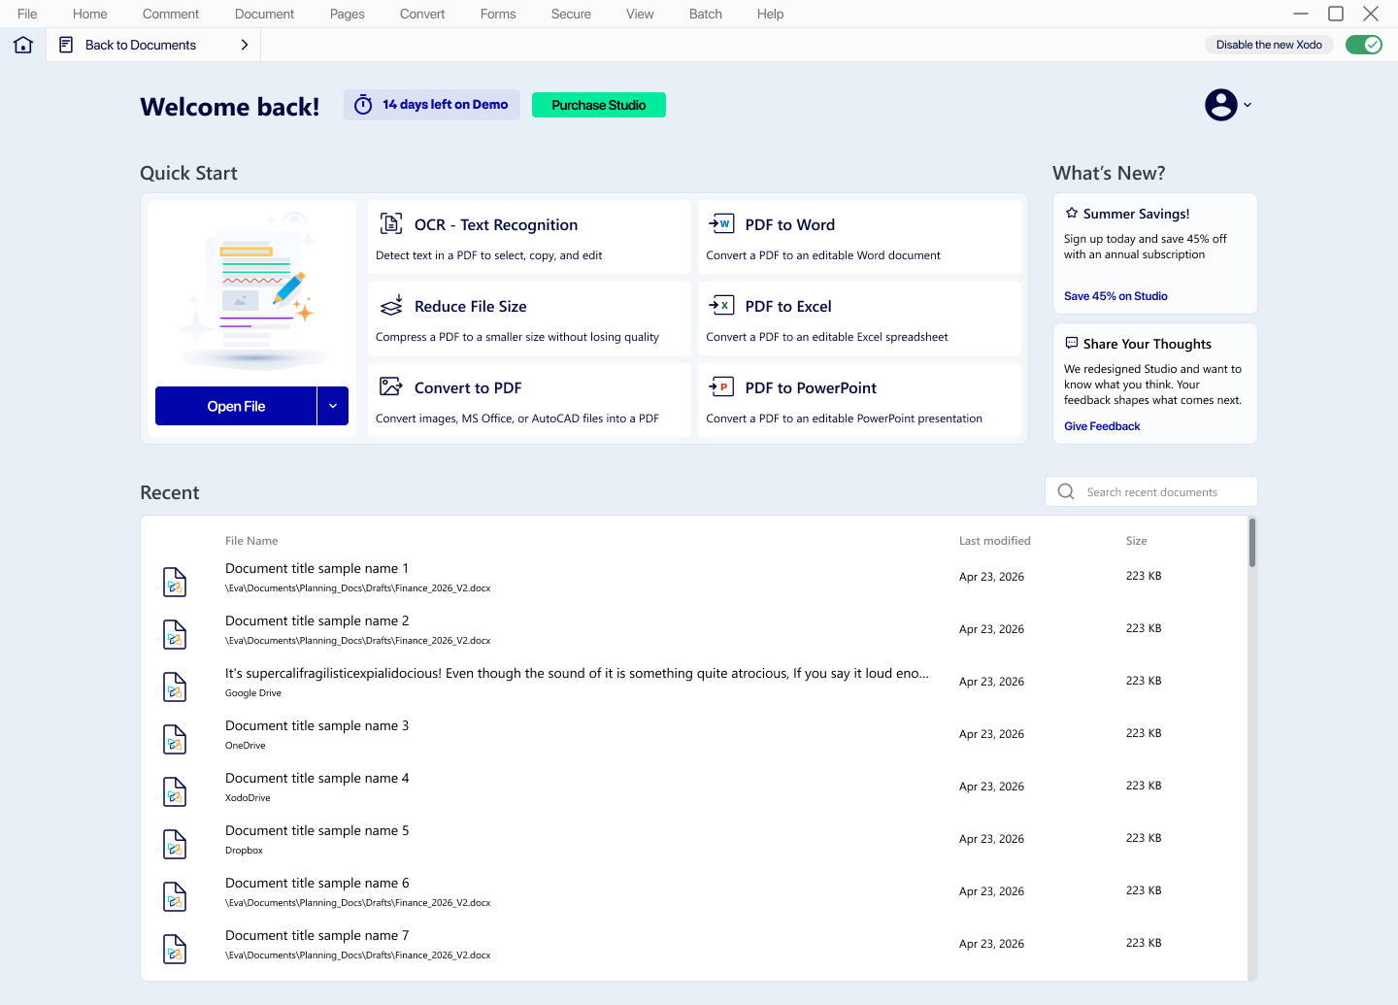Image resolution: width=1398 pixels, height=1005 pixels.
Task: Click file icon for Document title sample name 5
Action: pyautogui.click(x=175, y=844)
